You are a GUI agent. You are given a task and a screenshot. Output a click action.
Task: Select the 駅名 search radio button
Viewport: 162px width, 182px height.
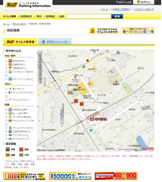pos(35,16)
